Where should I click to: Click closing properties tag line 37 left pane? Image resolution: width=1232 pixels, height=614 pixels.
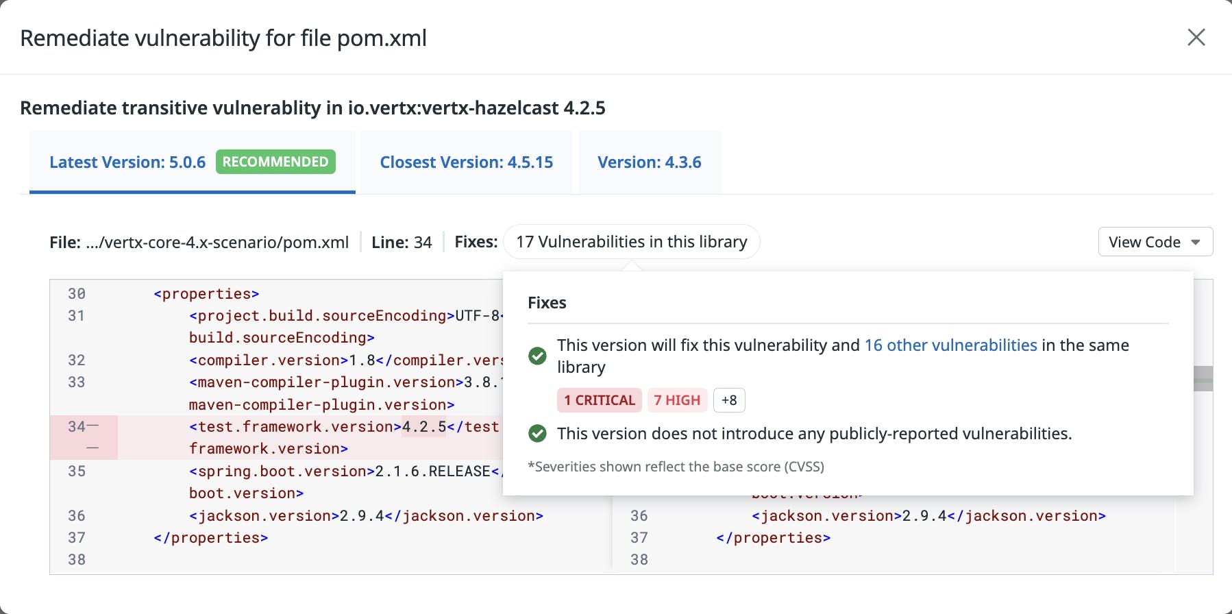tap(211, 538)
